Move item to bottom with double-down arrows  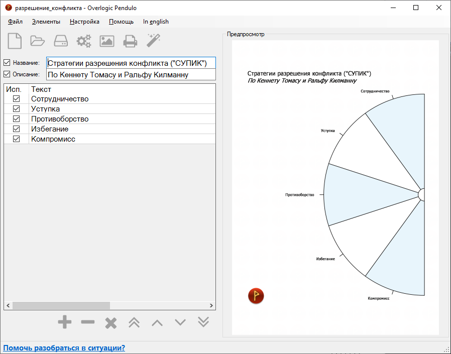pyautogui.click(x=203, y=322)
